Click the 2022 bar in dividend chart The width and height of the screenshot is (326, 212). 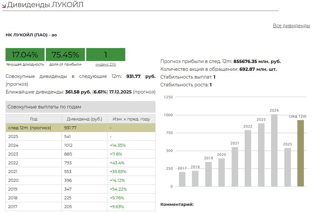[x=248, y=158]
